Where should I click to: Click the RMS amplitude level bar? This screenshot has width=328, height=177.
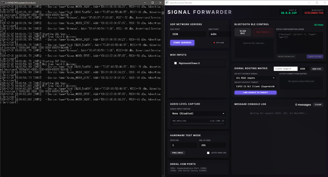coord(198,124)
